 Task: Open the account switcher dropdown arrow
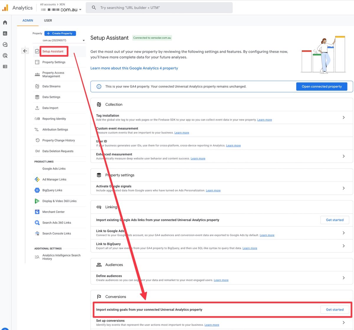click(80, 10)
